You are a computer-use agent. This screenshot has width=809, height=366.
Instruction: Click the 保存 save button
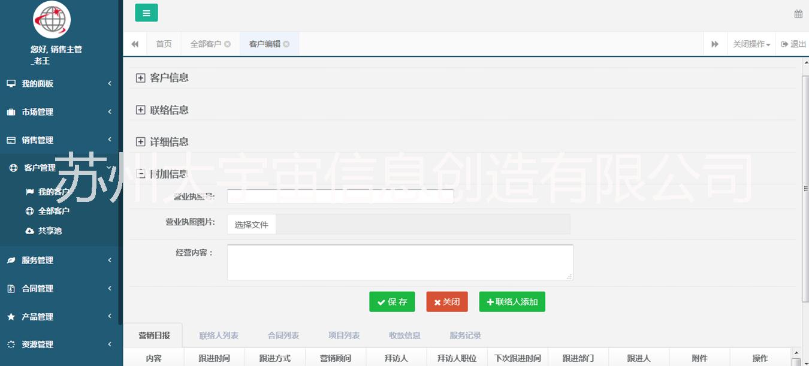(x=392, y=301)
